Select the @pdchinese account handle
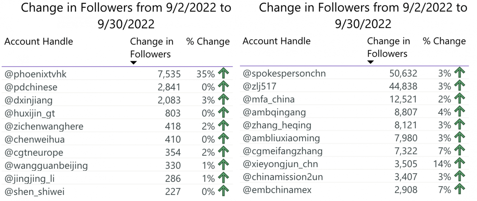 point(31,87)
